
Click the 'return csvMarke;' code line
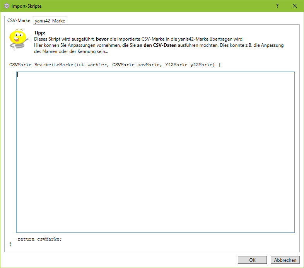pyautogui.click(x=39, y=239)
